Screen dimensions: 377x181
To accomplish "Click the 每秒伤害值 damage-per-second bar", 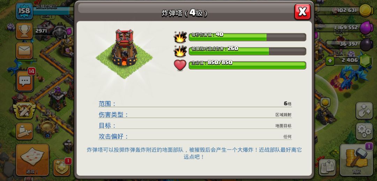I will [x=247, y=37].
